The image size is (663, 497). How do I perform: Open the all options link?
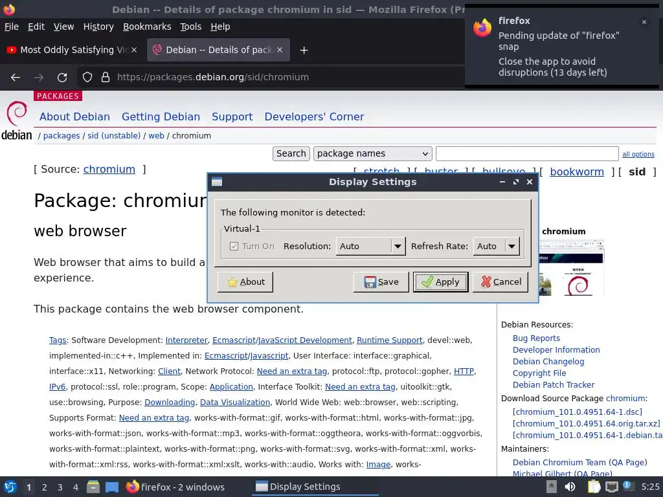(638, 154)
